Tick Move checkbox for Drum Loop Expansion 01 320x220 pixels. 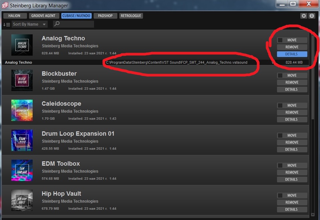(280, 135)
